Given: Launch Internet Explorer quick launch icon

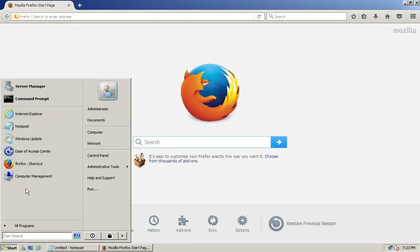Looking at the screenshot, I should (38, 248).
